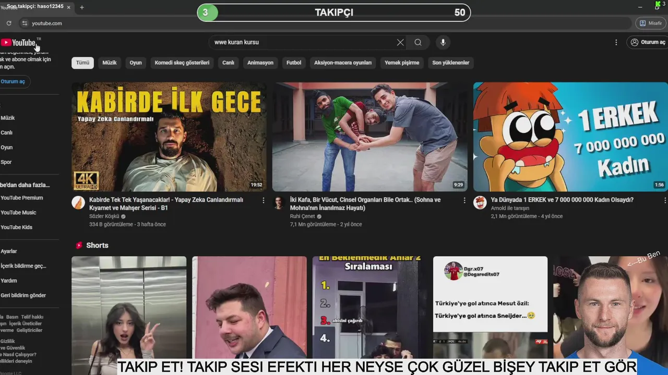
Task: Open the three-dot menu for İki Kafa, Bir Vücut video
Action: pos(464,200)
